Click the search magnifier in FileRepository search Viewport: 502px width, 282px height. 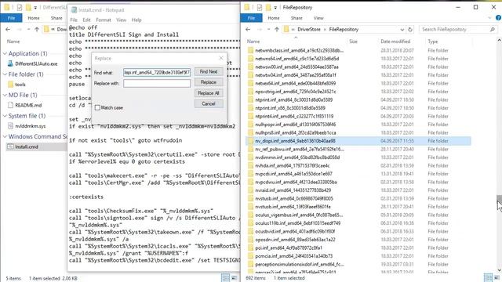tap(493, 30)
